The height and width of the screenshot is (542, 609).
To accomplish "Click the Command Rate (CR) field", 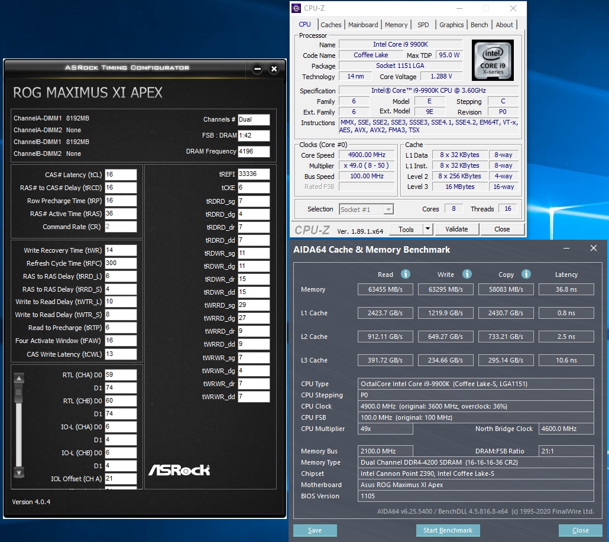I will [121, 227].
